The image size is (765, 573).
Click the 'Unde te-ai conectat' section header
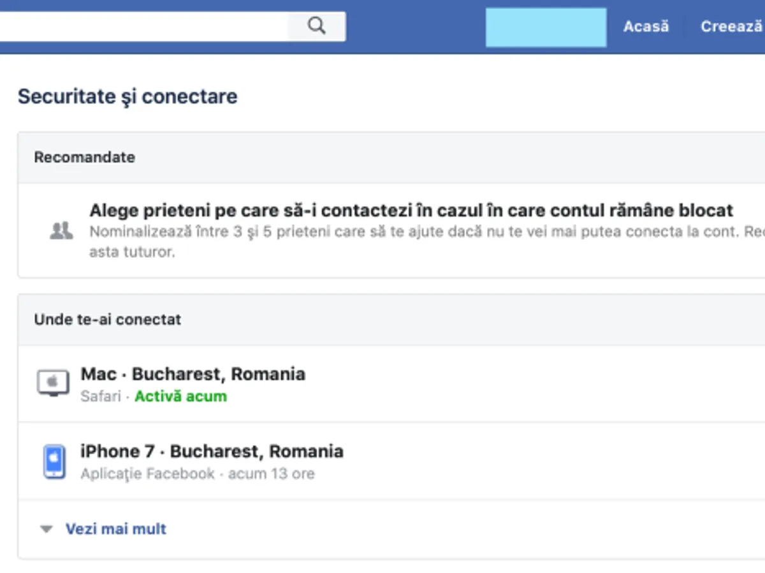pos(107,320)
